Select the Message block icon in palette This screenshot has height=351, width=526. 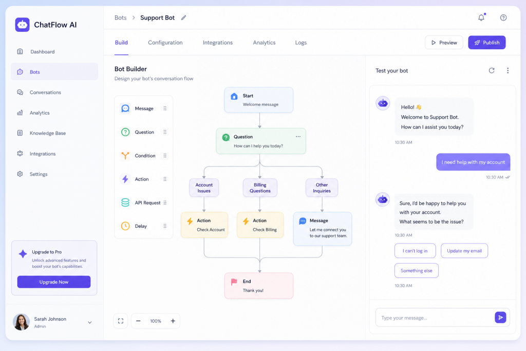click(x=125, y=108)
